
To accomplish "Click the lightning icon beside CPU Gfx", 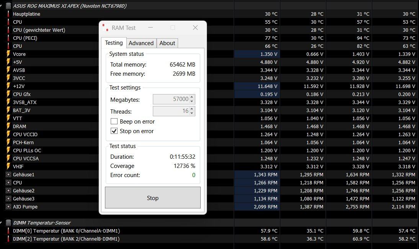I will pyautogui.click(x=8, y=94).
